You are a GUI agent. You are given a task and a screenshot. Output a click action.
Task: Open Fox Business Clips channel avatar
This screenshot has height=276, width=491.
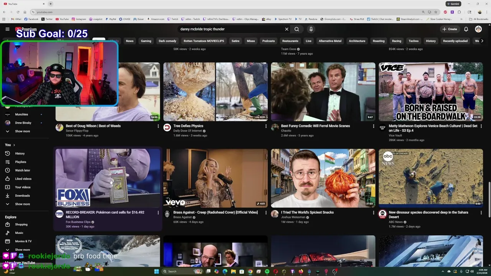coord(59,214)
